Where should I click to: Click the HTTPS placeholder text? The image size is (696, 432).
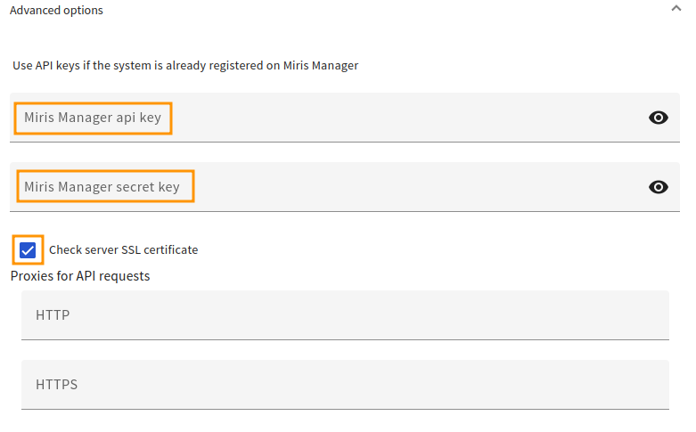56,385
